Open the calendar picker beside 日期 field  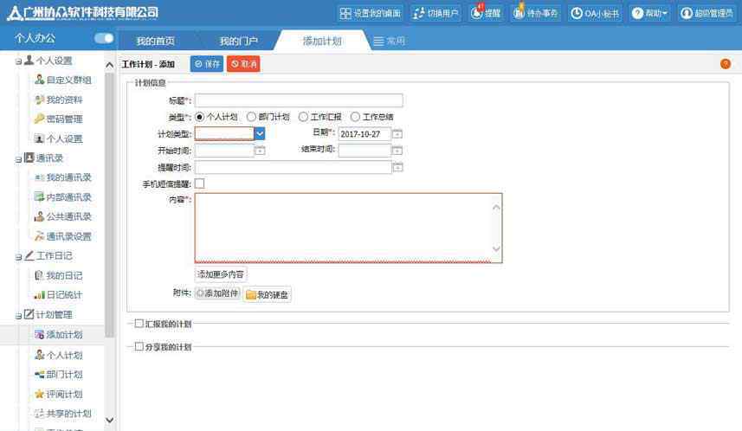pyautogui.click(x=397, y=134)
